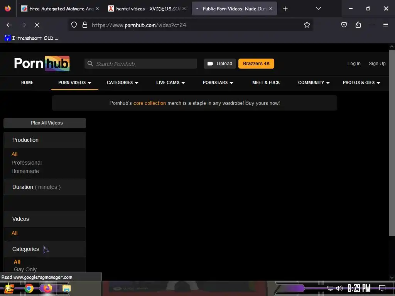Screen dimensions: 395x296
Task: Open the notification center icon
Action: click(382, 288)
